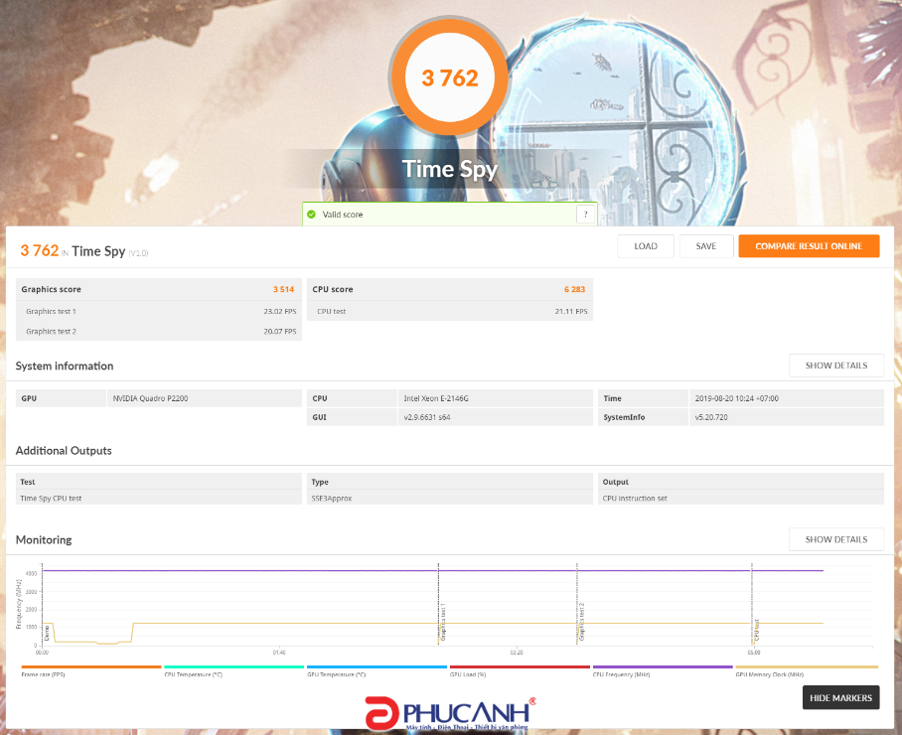Toggle the GPU Memory Clock legend entry
Screen dimensions: 902x735
tap(807, 670)
